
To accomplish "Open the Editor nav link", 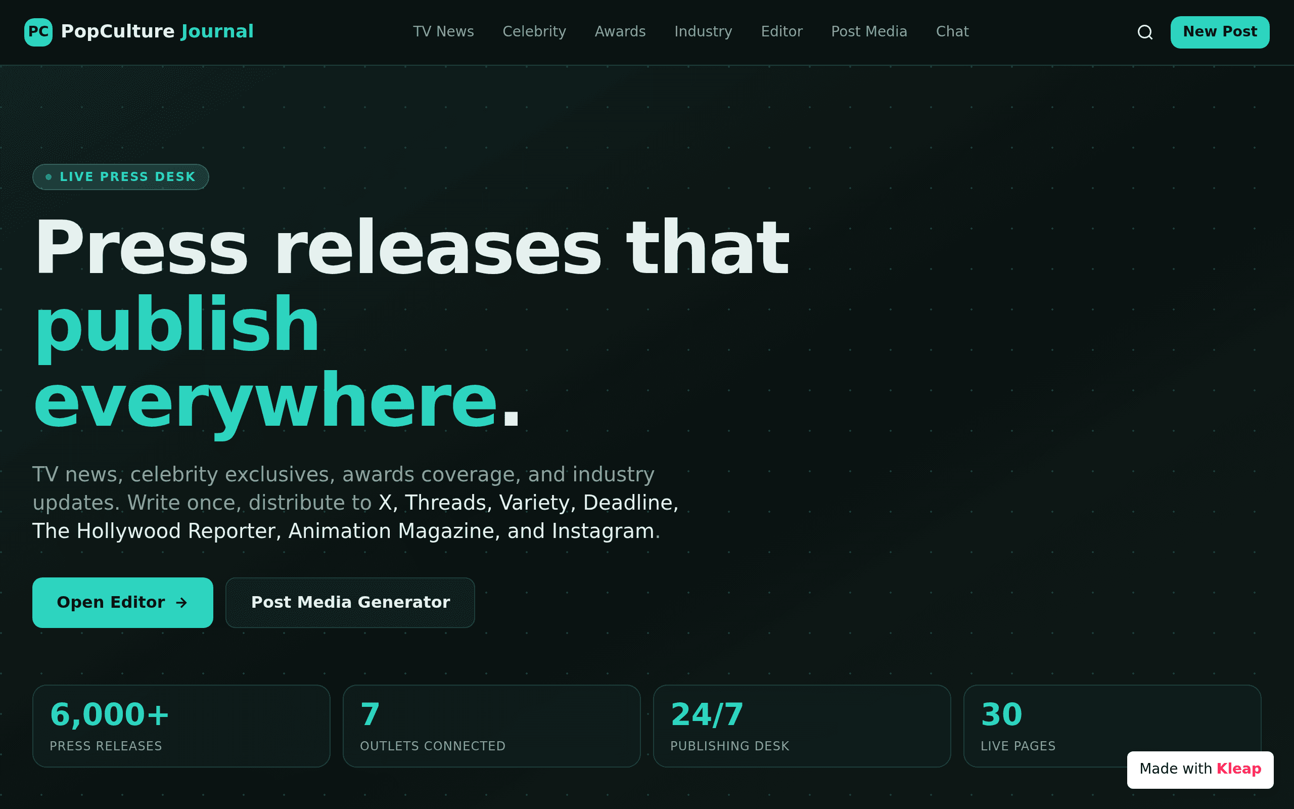I will 782,31.
